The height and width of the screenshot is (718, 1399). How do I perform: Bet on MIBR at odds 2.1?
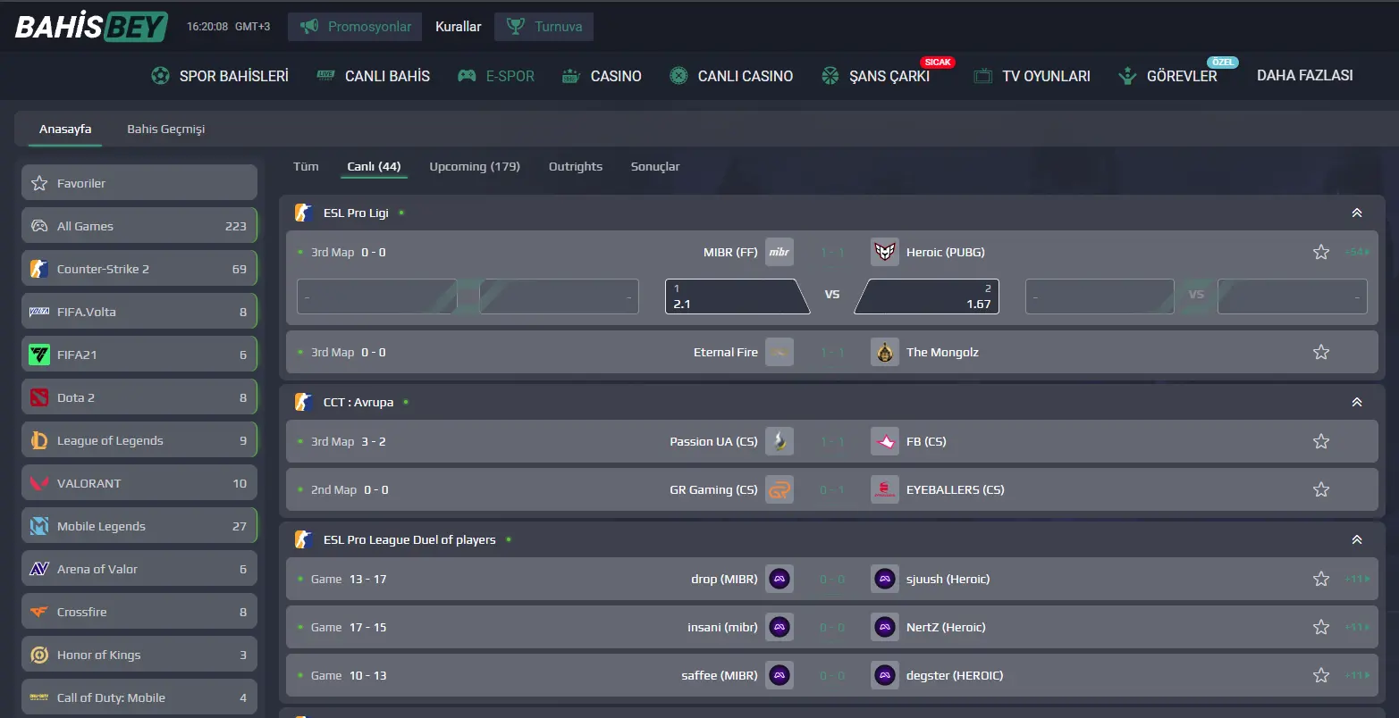click(x=737, y=296)
